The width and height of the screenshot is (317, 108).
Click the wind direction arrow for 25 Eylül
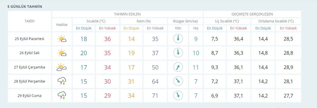tap(178, 39)
